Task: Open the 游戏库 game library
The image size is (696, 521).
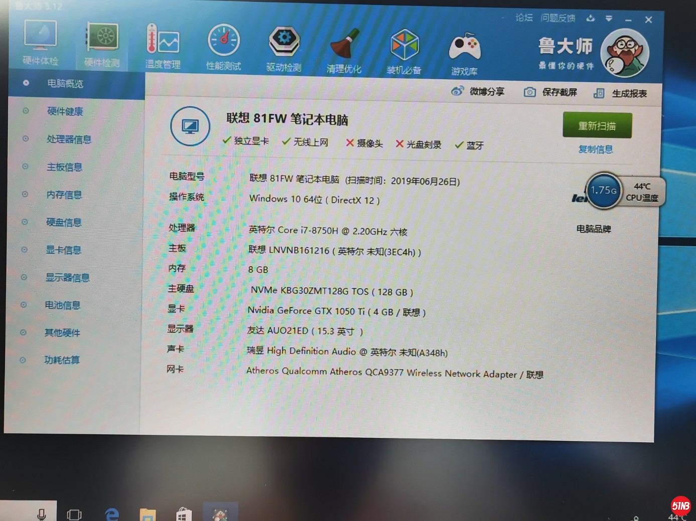Action: (x=465, y=54)
